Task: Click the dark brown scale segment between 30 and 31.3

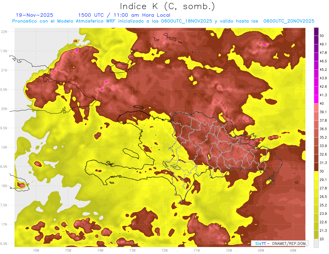Action: [316, 167]
